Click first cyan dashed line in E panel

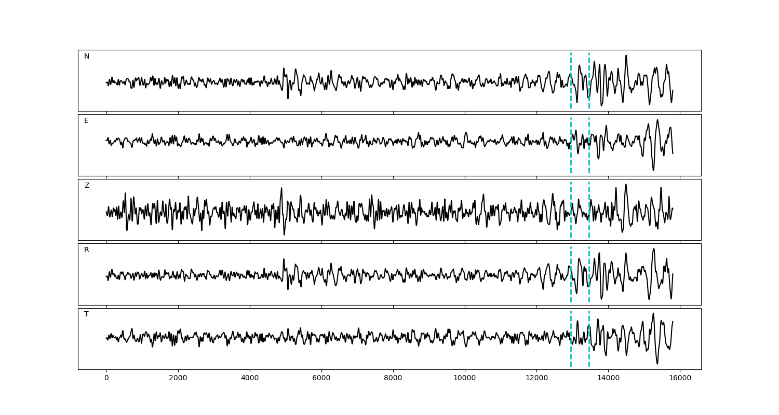pyautogui.click(x=571, y=161)
